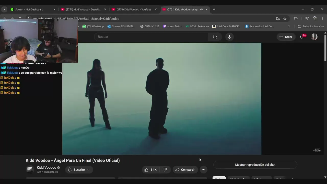Open Chrome profile avatar in toolbar
327x184 pixels.
click(x=315, y=18)
